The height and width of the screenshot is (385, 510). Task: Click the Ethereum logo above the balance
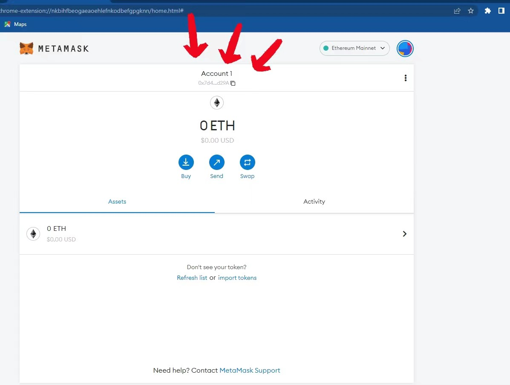pyautogui.click(x=216, y=103)
